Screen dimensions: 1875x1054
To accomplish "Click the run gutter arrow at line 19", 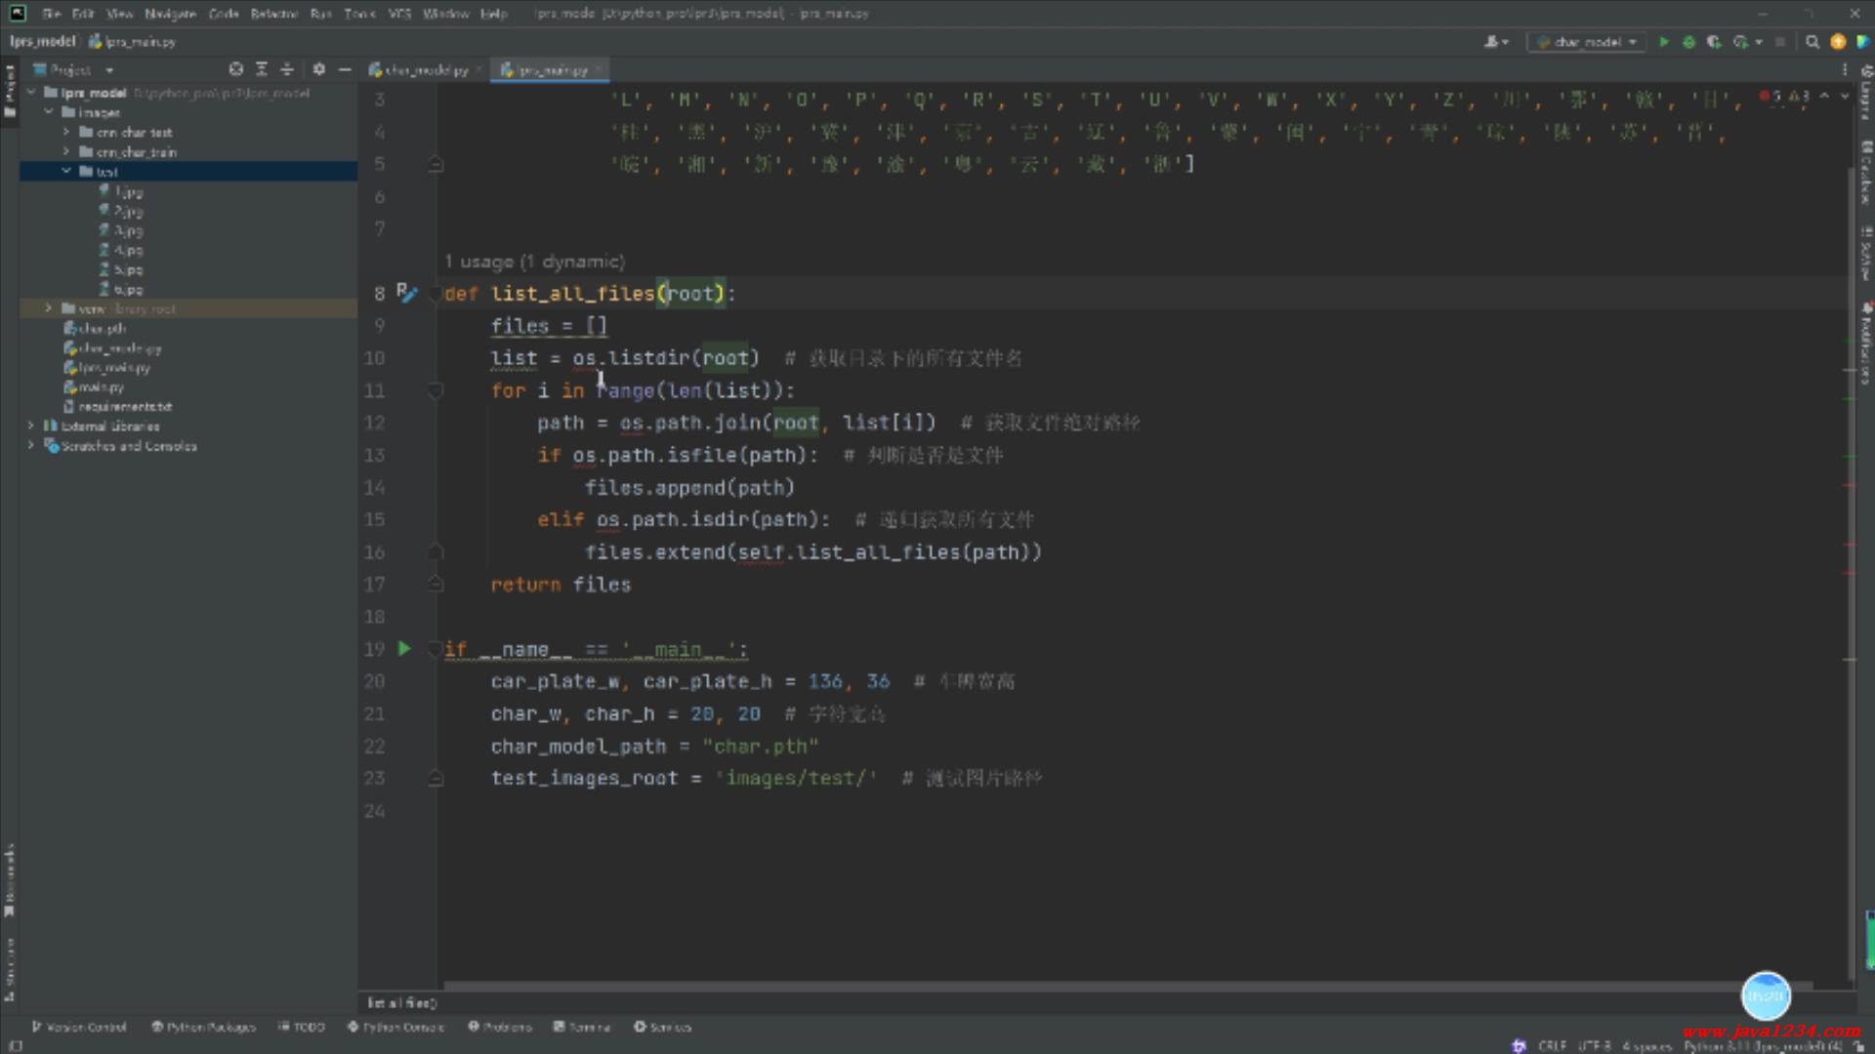I will click(404, 649).
